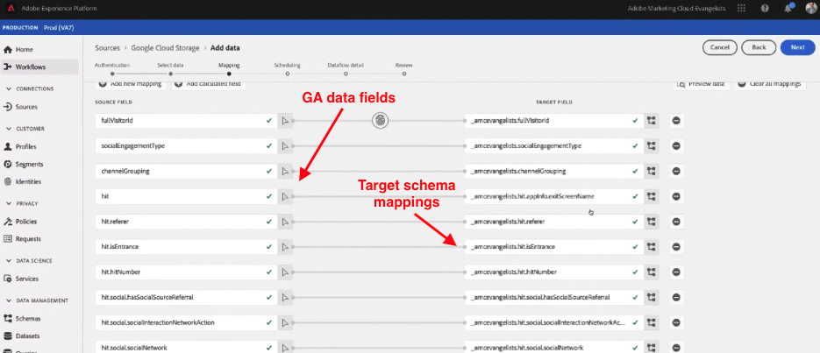This screenshot has width=820, height=353.
Task: Click the Sources breadcrumb link
Action: click(x=107, y=48)
